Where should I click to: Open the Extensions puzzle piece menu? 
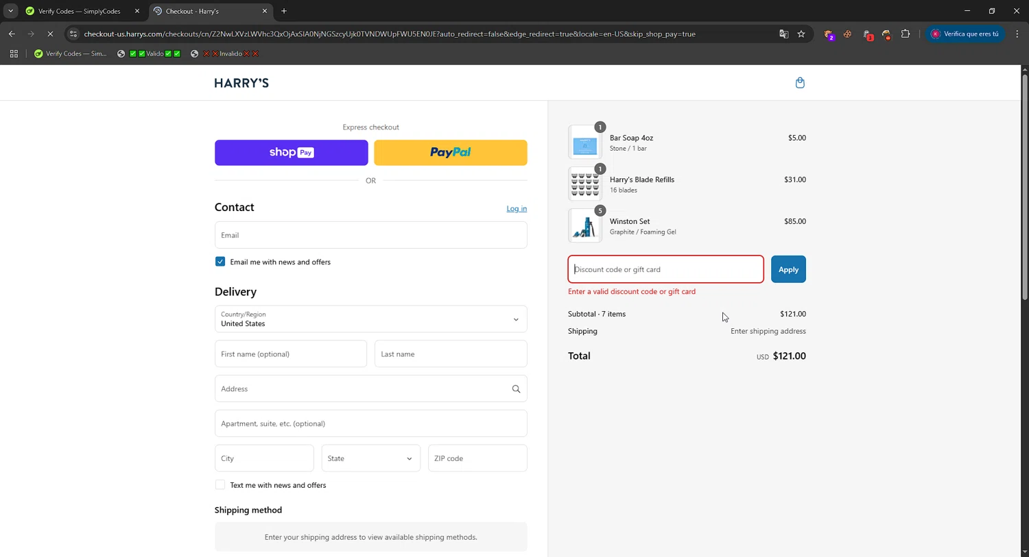[x=906, y=34]
